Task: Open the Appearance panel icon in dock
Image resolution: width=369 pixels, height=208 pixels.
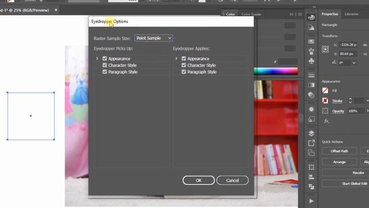Action: pyautogui.click(x=311, y=109)
